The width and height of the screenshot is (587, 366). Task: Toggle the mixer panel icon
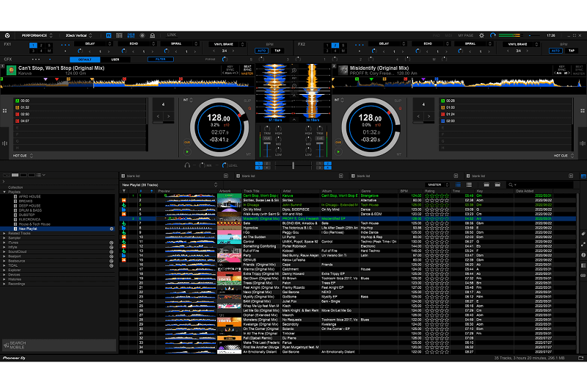click(131, 35)
